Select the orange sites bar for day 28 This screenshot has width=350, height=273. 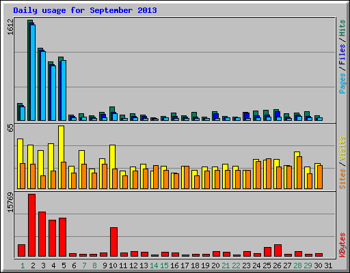299,173
